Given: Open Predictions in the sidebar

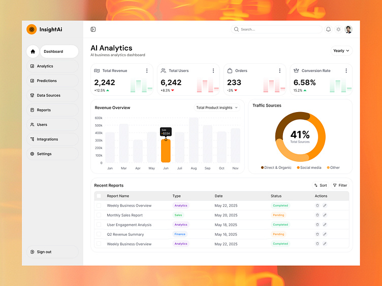Looking at the screenshot, I should tap(52, 81).
